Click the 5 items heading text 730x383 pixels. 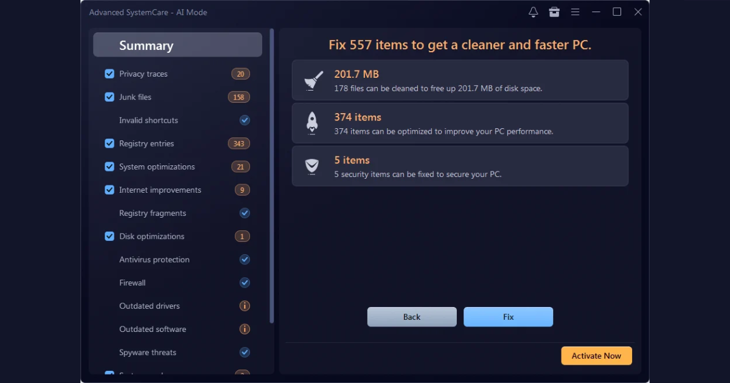352,160
